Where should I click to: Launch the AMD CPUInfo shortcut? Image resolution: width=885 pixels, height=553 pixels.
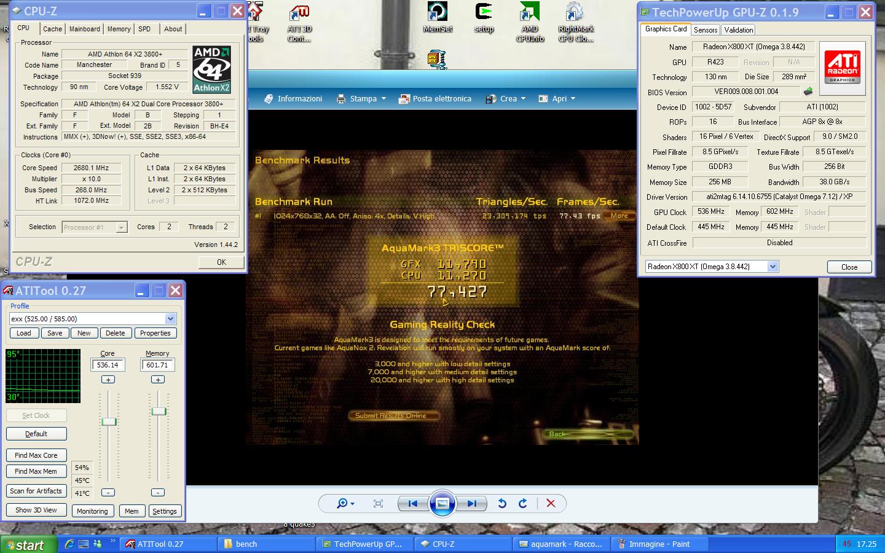(x=530, y=22)
